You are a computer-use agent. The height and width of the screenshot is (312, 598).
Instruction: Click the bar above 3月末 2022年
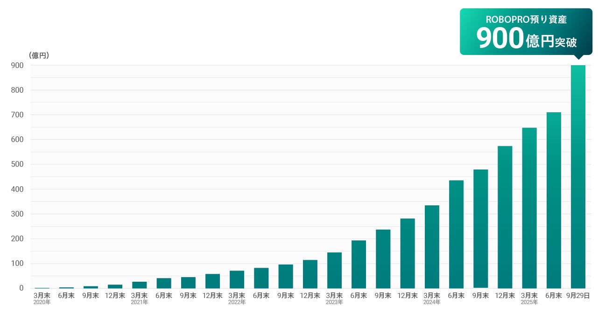[237, 279]
